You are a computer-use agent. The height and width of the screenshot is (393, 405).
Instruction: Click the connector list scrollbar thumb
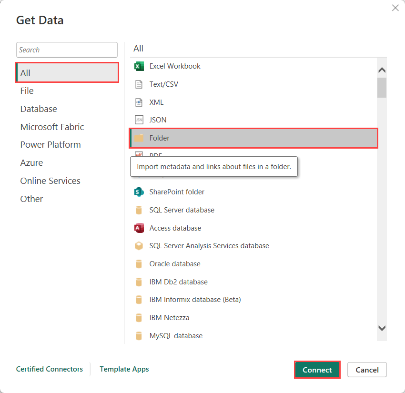(x=382, y=88)
